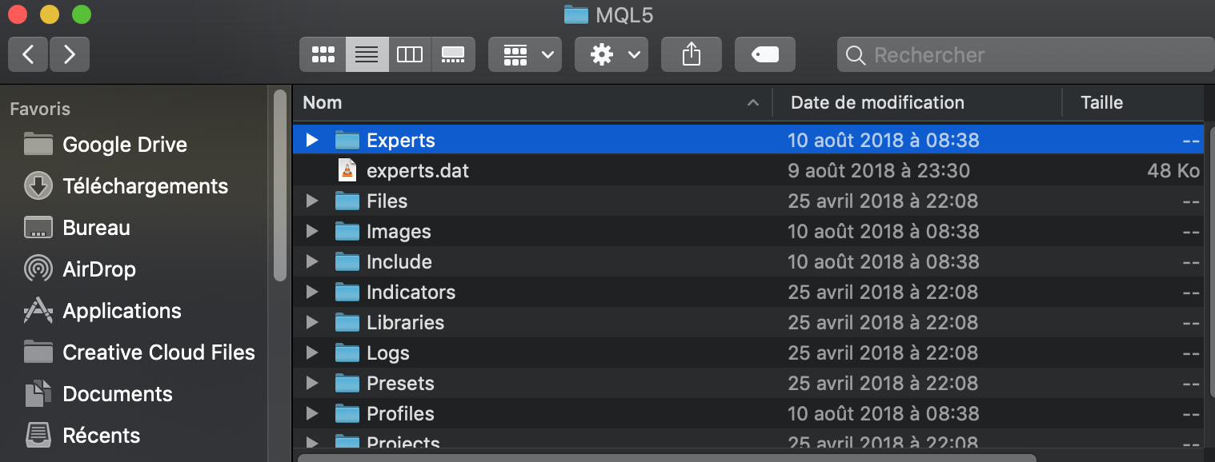1215x462 pixels.
Task: Sort by the Nom column header
Action: 532,102
